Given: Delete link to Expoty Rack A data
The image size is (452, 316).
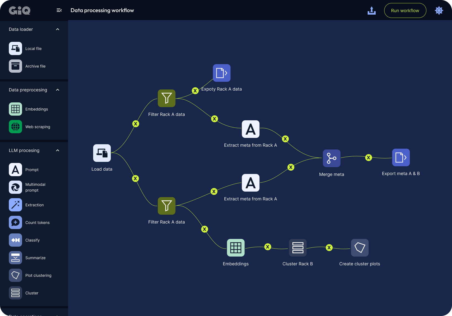Looking at the screenshot, I should 195,91.
